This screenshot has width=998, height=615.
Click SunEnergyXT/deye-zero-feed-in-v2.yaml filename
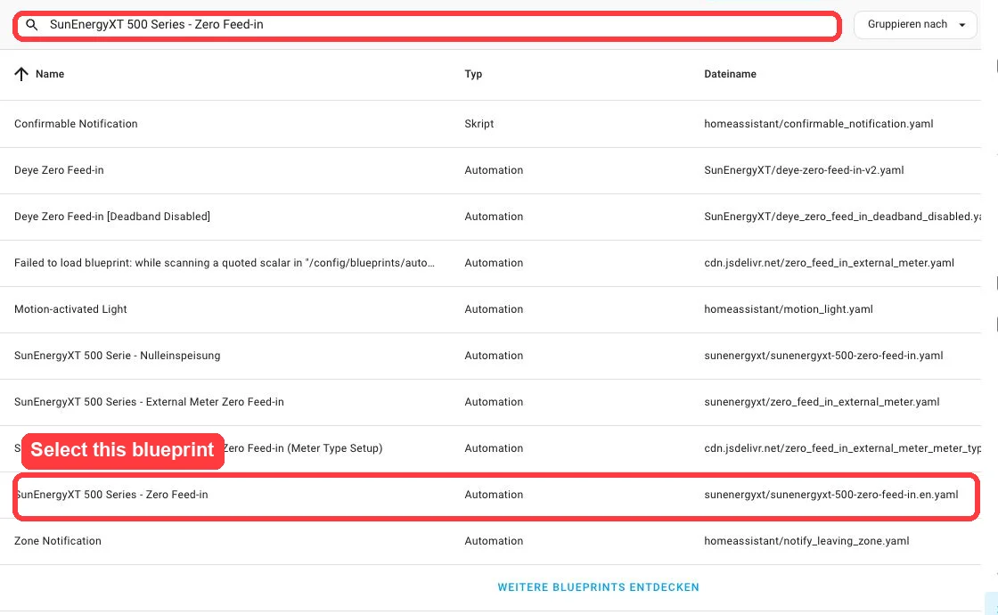[804, 170]
